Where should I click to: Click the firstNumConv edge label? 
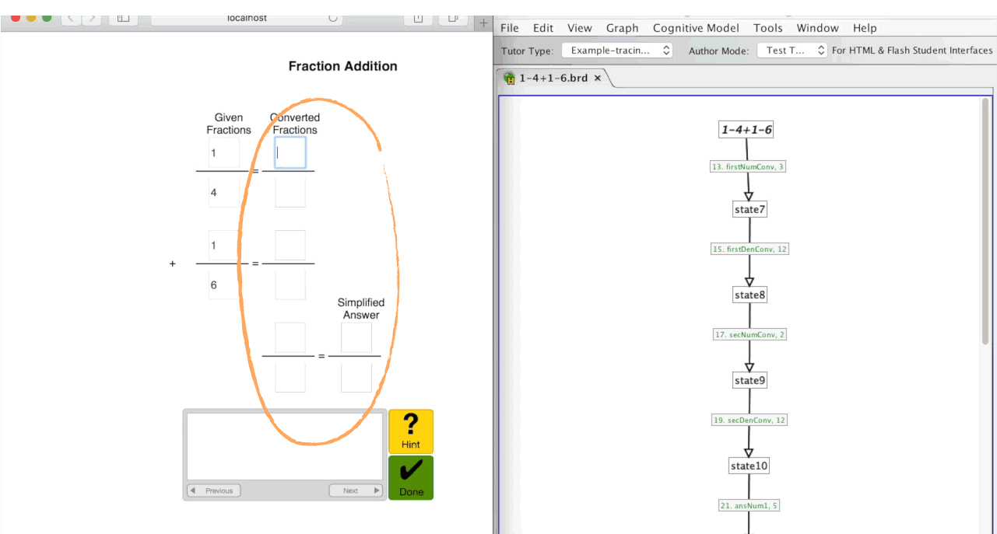[x=749, y=166]
